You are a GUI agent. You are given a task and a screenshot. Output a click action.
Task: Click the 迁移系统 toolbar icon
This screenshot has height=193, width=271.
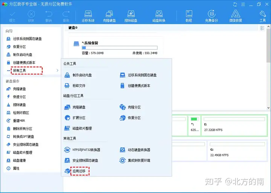point(88,16)
